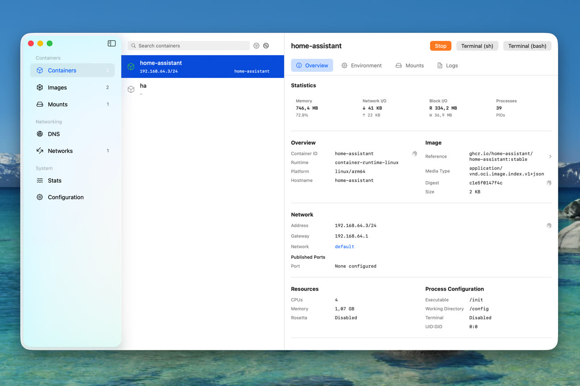The width and height of the screenshot is (580, 386).
Task: Open the Images sidebar section
Action: pos(58,87)
